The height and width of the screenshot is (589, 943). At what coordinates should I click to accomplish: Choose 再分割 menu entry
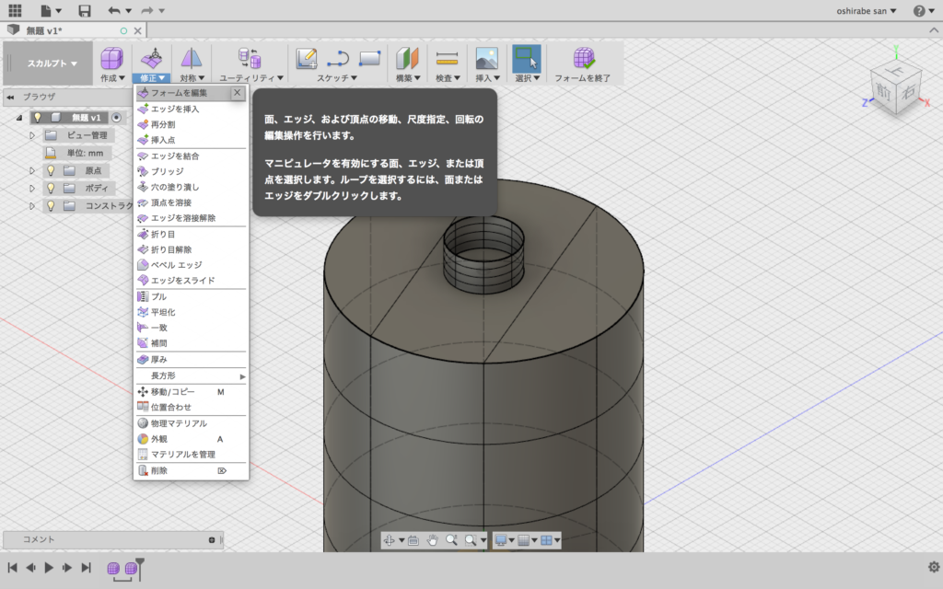click(192, 124)
